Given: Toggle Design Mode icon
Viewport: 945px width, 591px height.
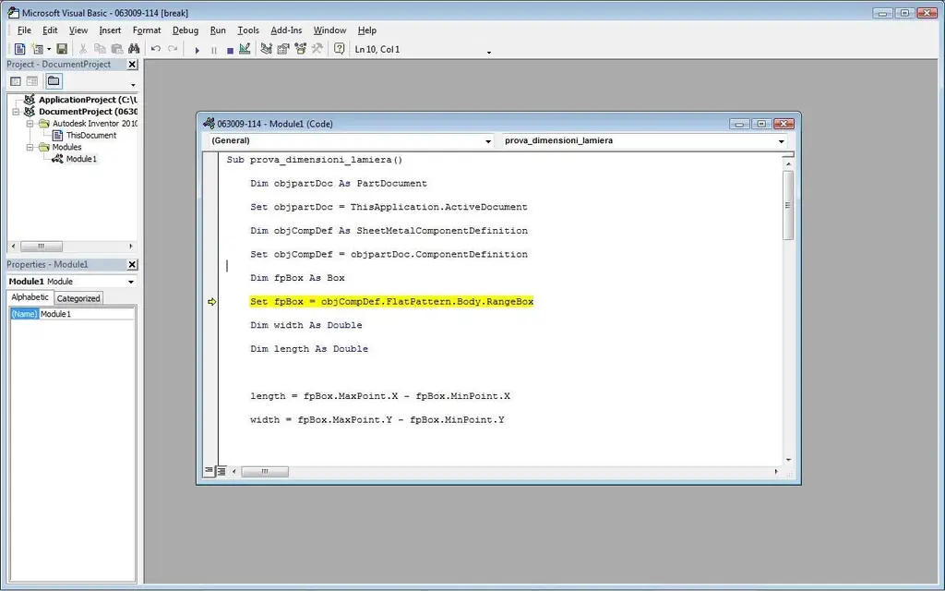Looking at the screenshot, I should (245, 49).
